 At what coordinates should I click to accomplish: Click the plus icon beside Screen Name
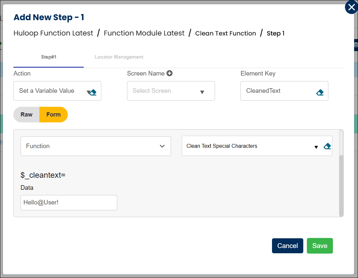coord(169,73)
